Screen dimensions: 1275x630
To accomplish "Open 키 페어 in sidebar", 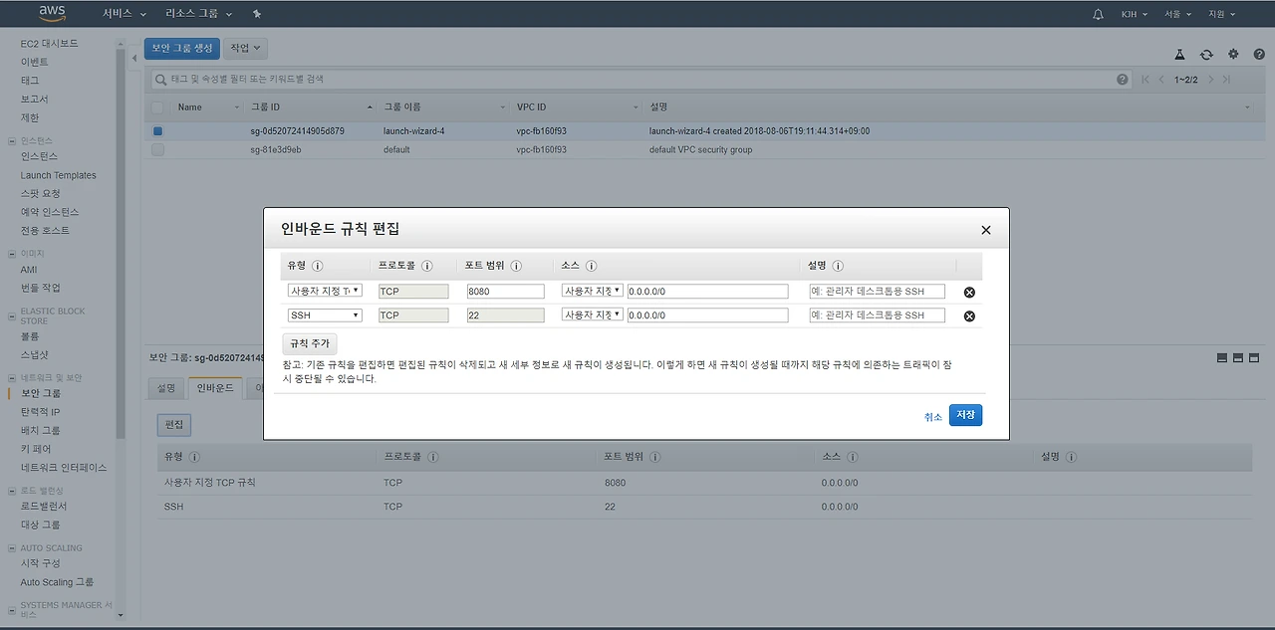I will click(35, 449).
